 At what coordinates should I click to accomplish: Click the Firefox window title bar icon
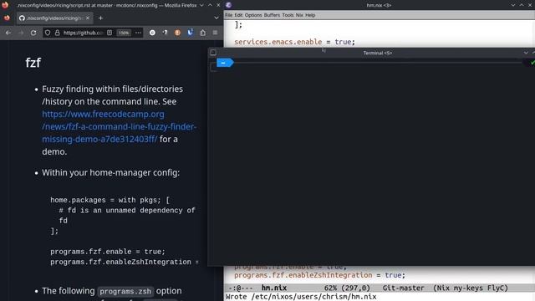[5, 5]
